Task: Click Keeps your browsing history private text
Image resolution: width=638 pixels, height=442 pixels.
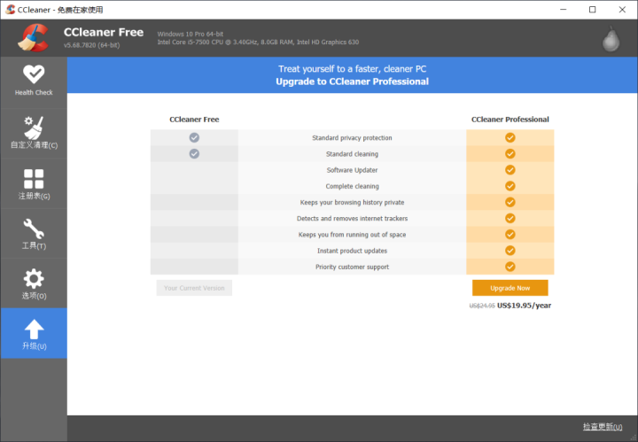Action: point(352,202)
